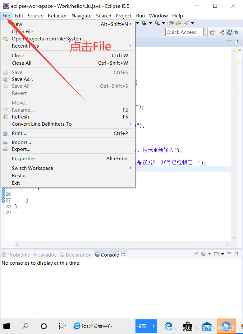Switch to the Problems tab
This screenshot has height=334, width=243.
[16, 255]
